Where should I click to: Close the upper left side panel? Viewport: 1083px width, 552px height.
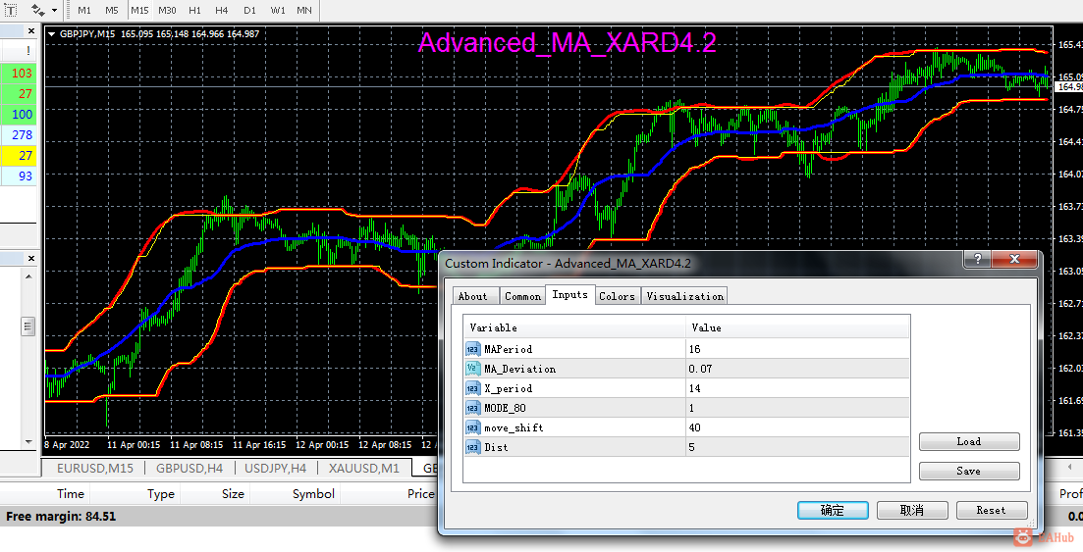(x=31, y=31)
